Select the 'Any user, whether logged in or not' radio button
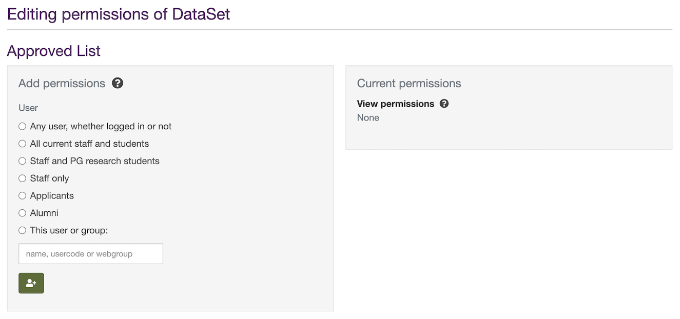 point(23,126)
